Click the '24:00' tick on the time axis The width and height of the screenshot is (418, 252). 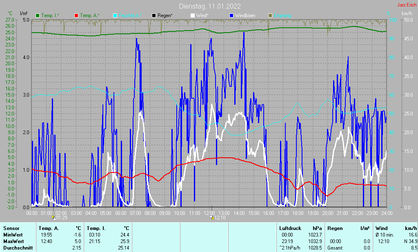pos(387,213)
